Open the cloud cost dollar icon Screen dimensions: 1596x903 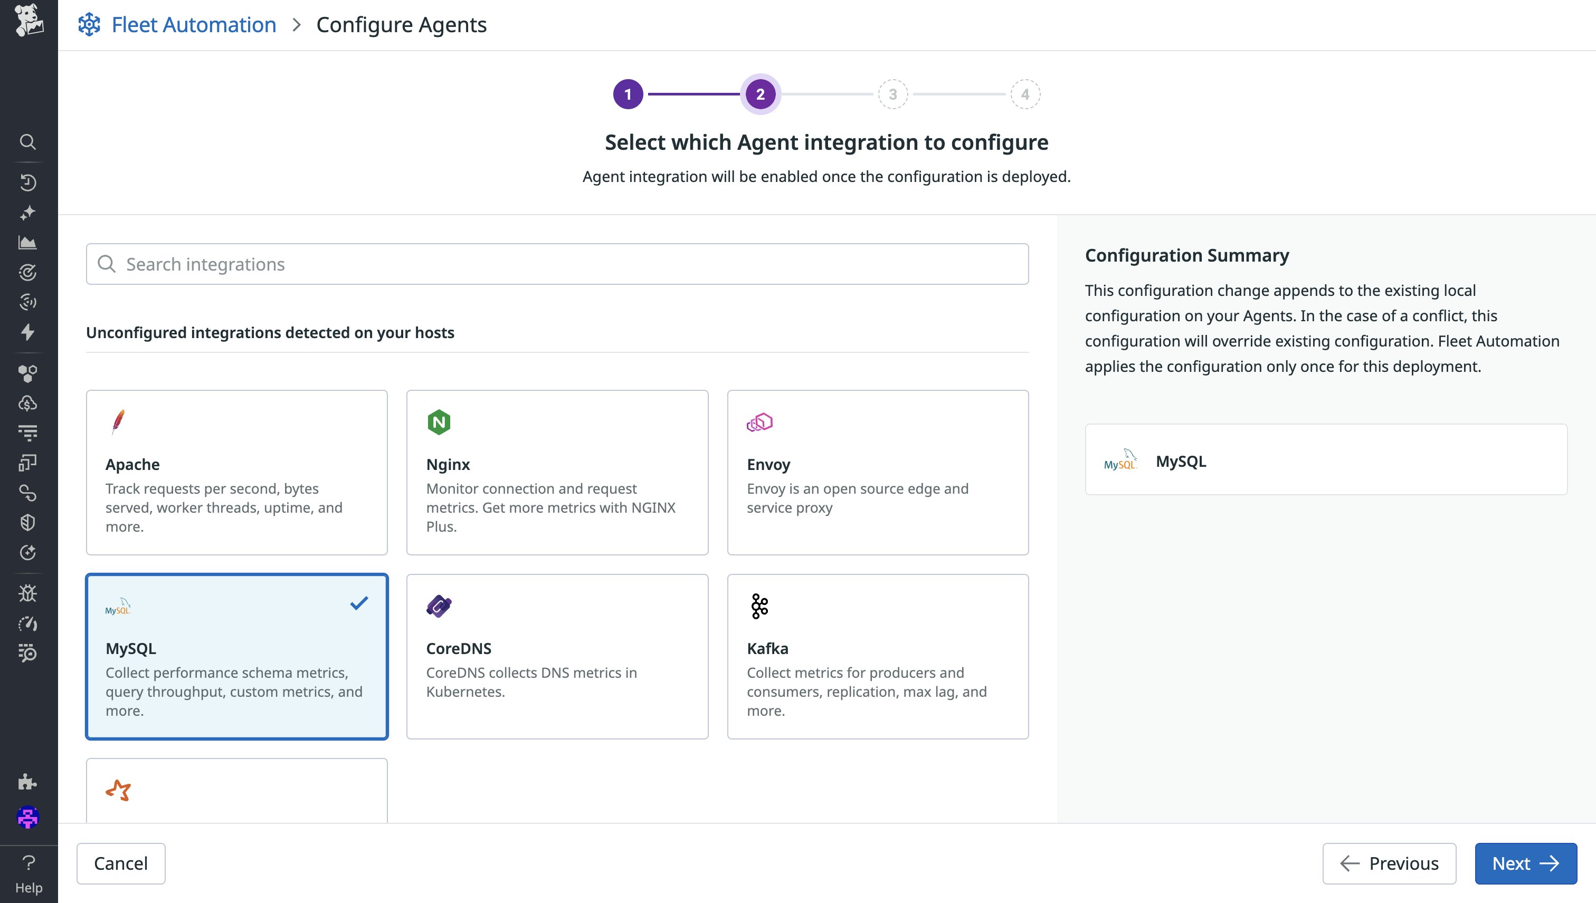(x=27, y=403)
